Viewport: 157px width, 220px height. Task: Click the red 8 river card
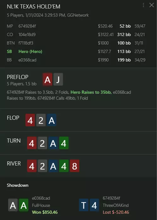click(x=75, y=166)
